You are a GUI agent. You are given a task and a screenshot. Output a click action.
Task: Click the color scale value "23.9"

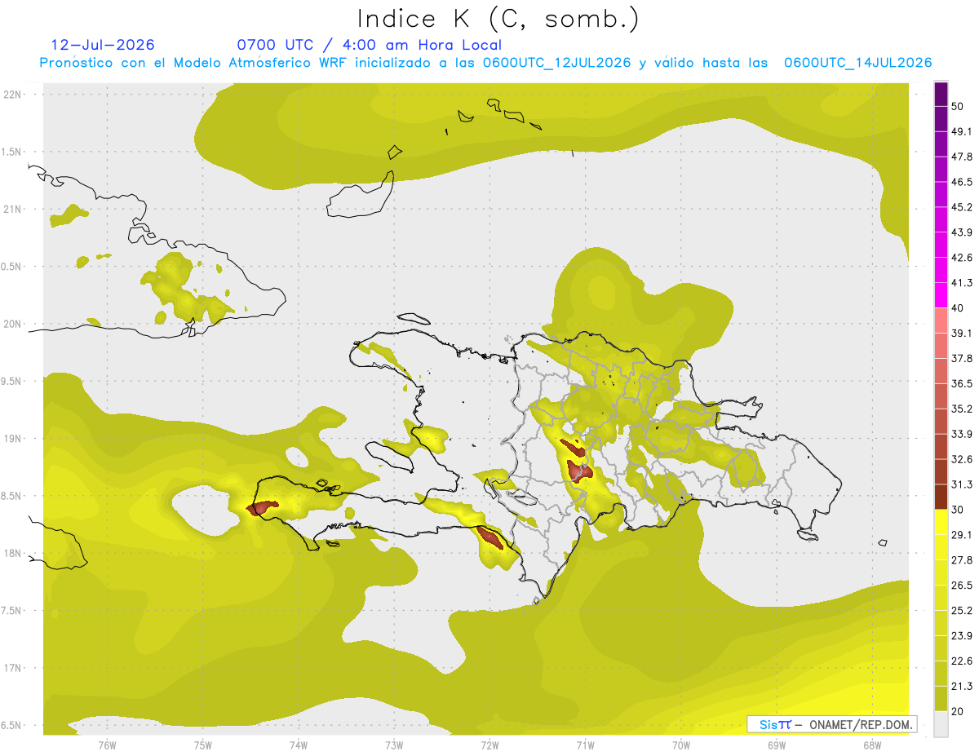coord(961,636)
